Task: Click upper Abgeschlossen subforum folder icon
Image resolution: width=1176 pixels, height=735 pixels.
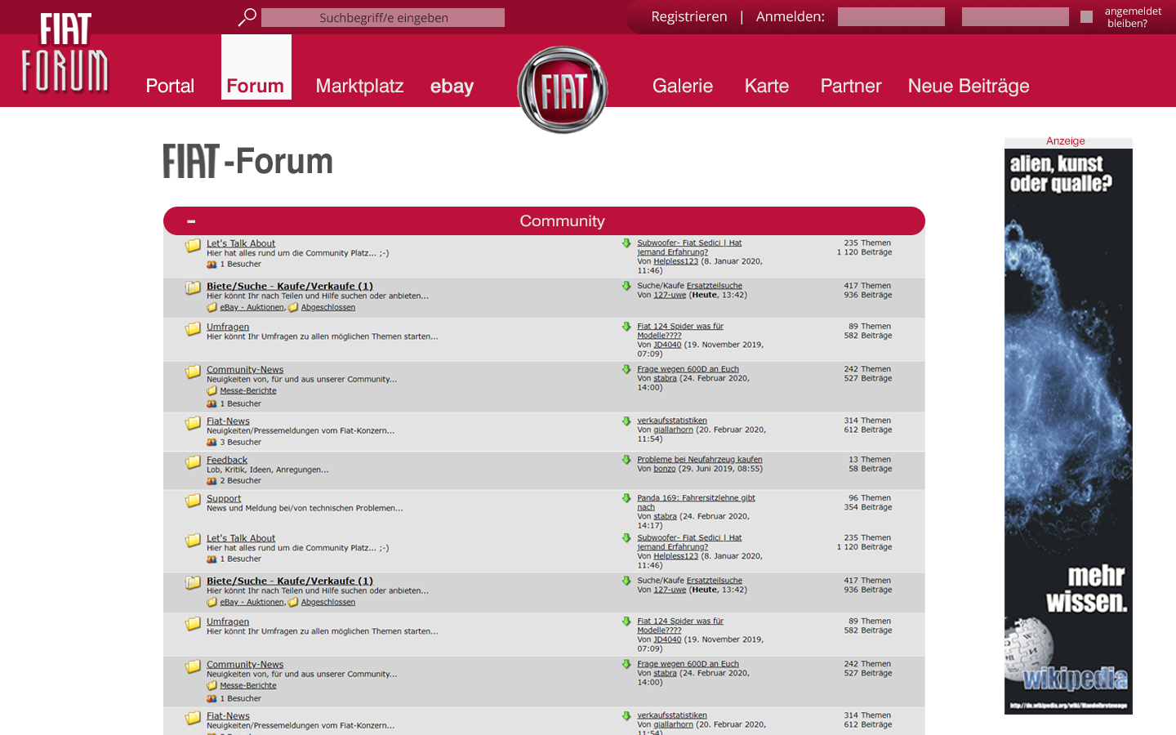Action: click(293, 308)
